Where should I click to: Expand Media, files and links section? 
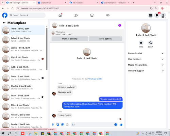coord(146,65)
